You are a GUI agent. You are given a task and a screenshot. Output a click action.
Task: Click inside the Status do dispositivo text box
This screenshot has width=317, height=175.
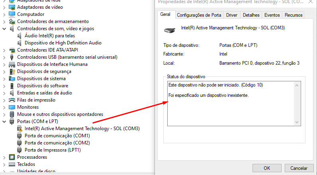[234, 104]
